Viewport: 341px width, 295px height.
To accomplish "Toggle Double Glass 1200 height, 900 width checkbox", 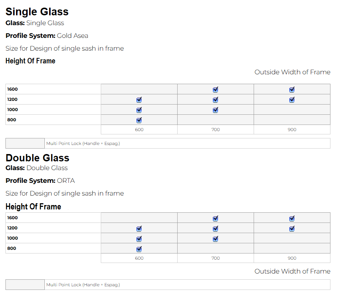I will [292, 229].
